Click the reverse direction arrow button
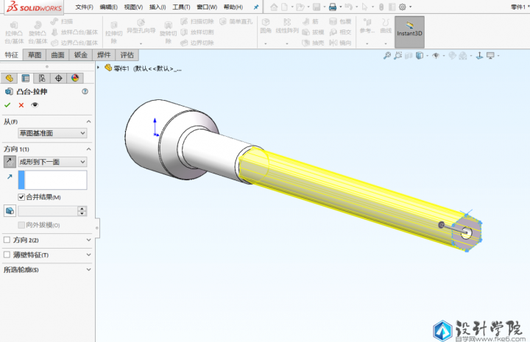Screen dimensions: 530x342 click(x=9, y=161)
